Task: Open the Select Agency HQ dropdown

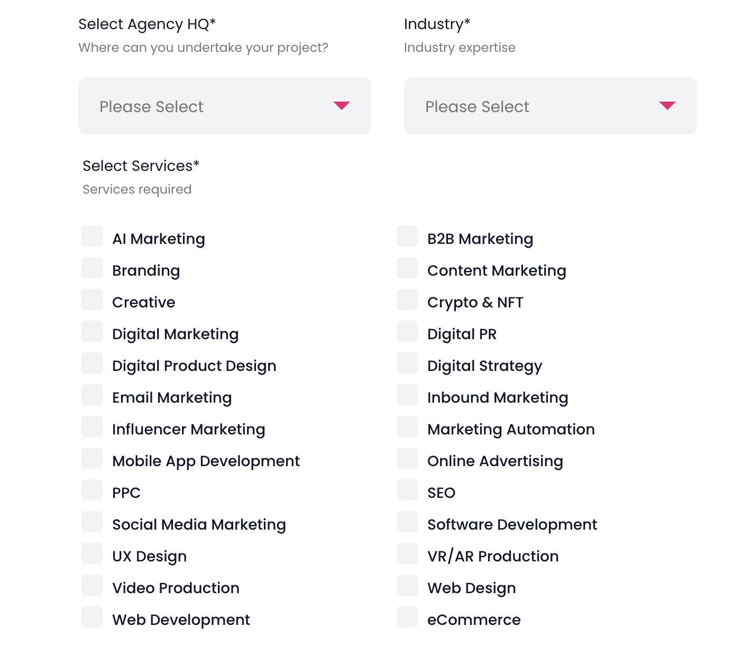Action: 224,106
